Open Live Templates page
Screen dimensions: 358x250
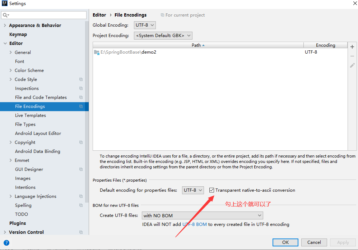31,115
